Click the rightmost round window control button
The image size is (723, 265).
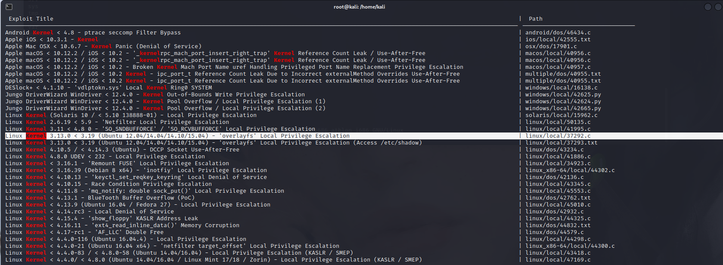(x=718, y=7)
